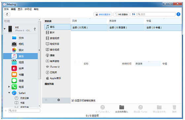The height and width of the screenshot is (120, 185).
Task: Click 导出至 iTunes button
Action: click(140, 109)
